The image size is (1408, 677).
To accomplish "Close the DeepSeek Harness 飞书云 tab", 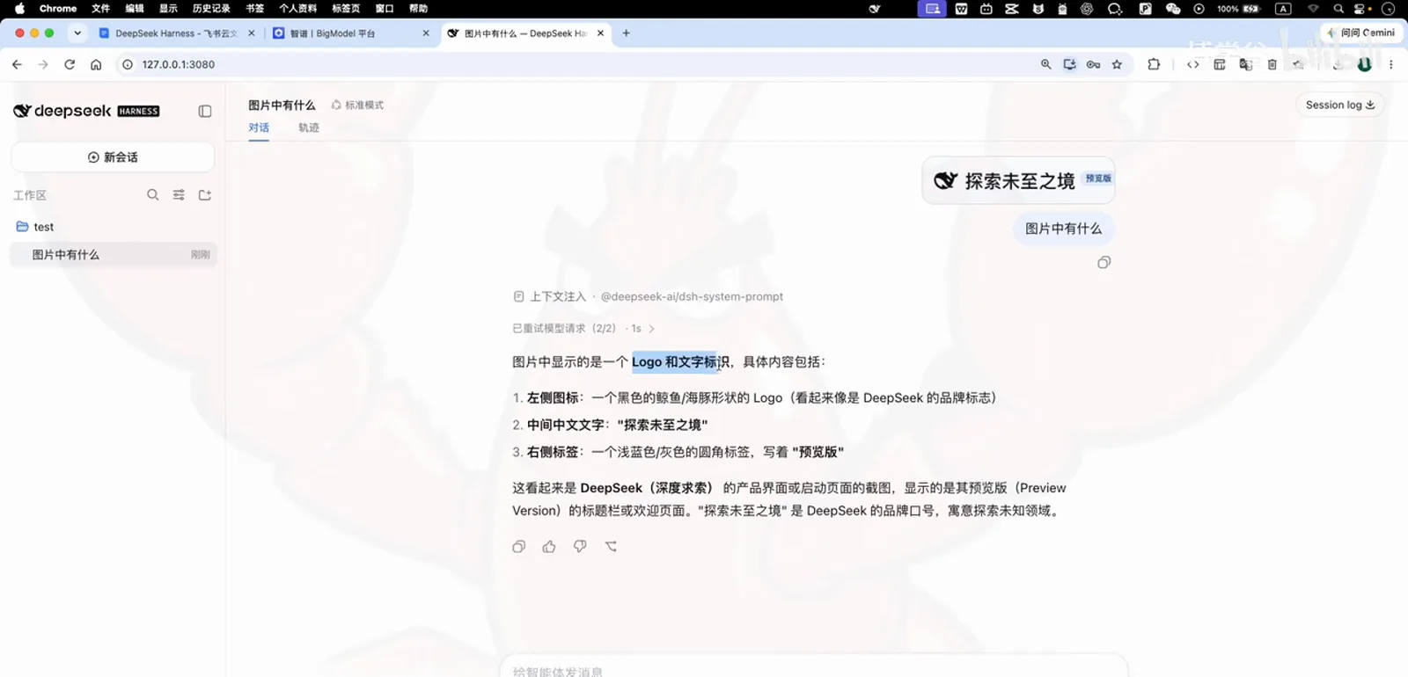I will coord(251,33).
